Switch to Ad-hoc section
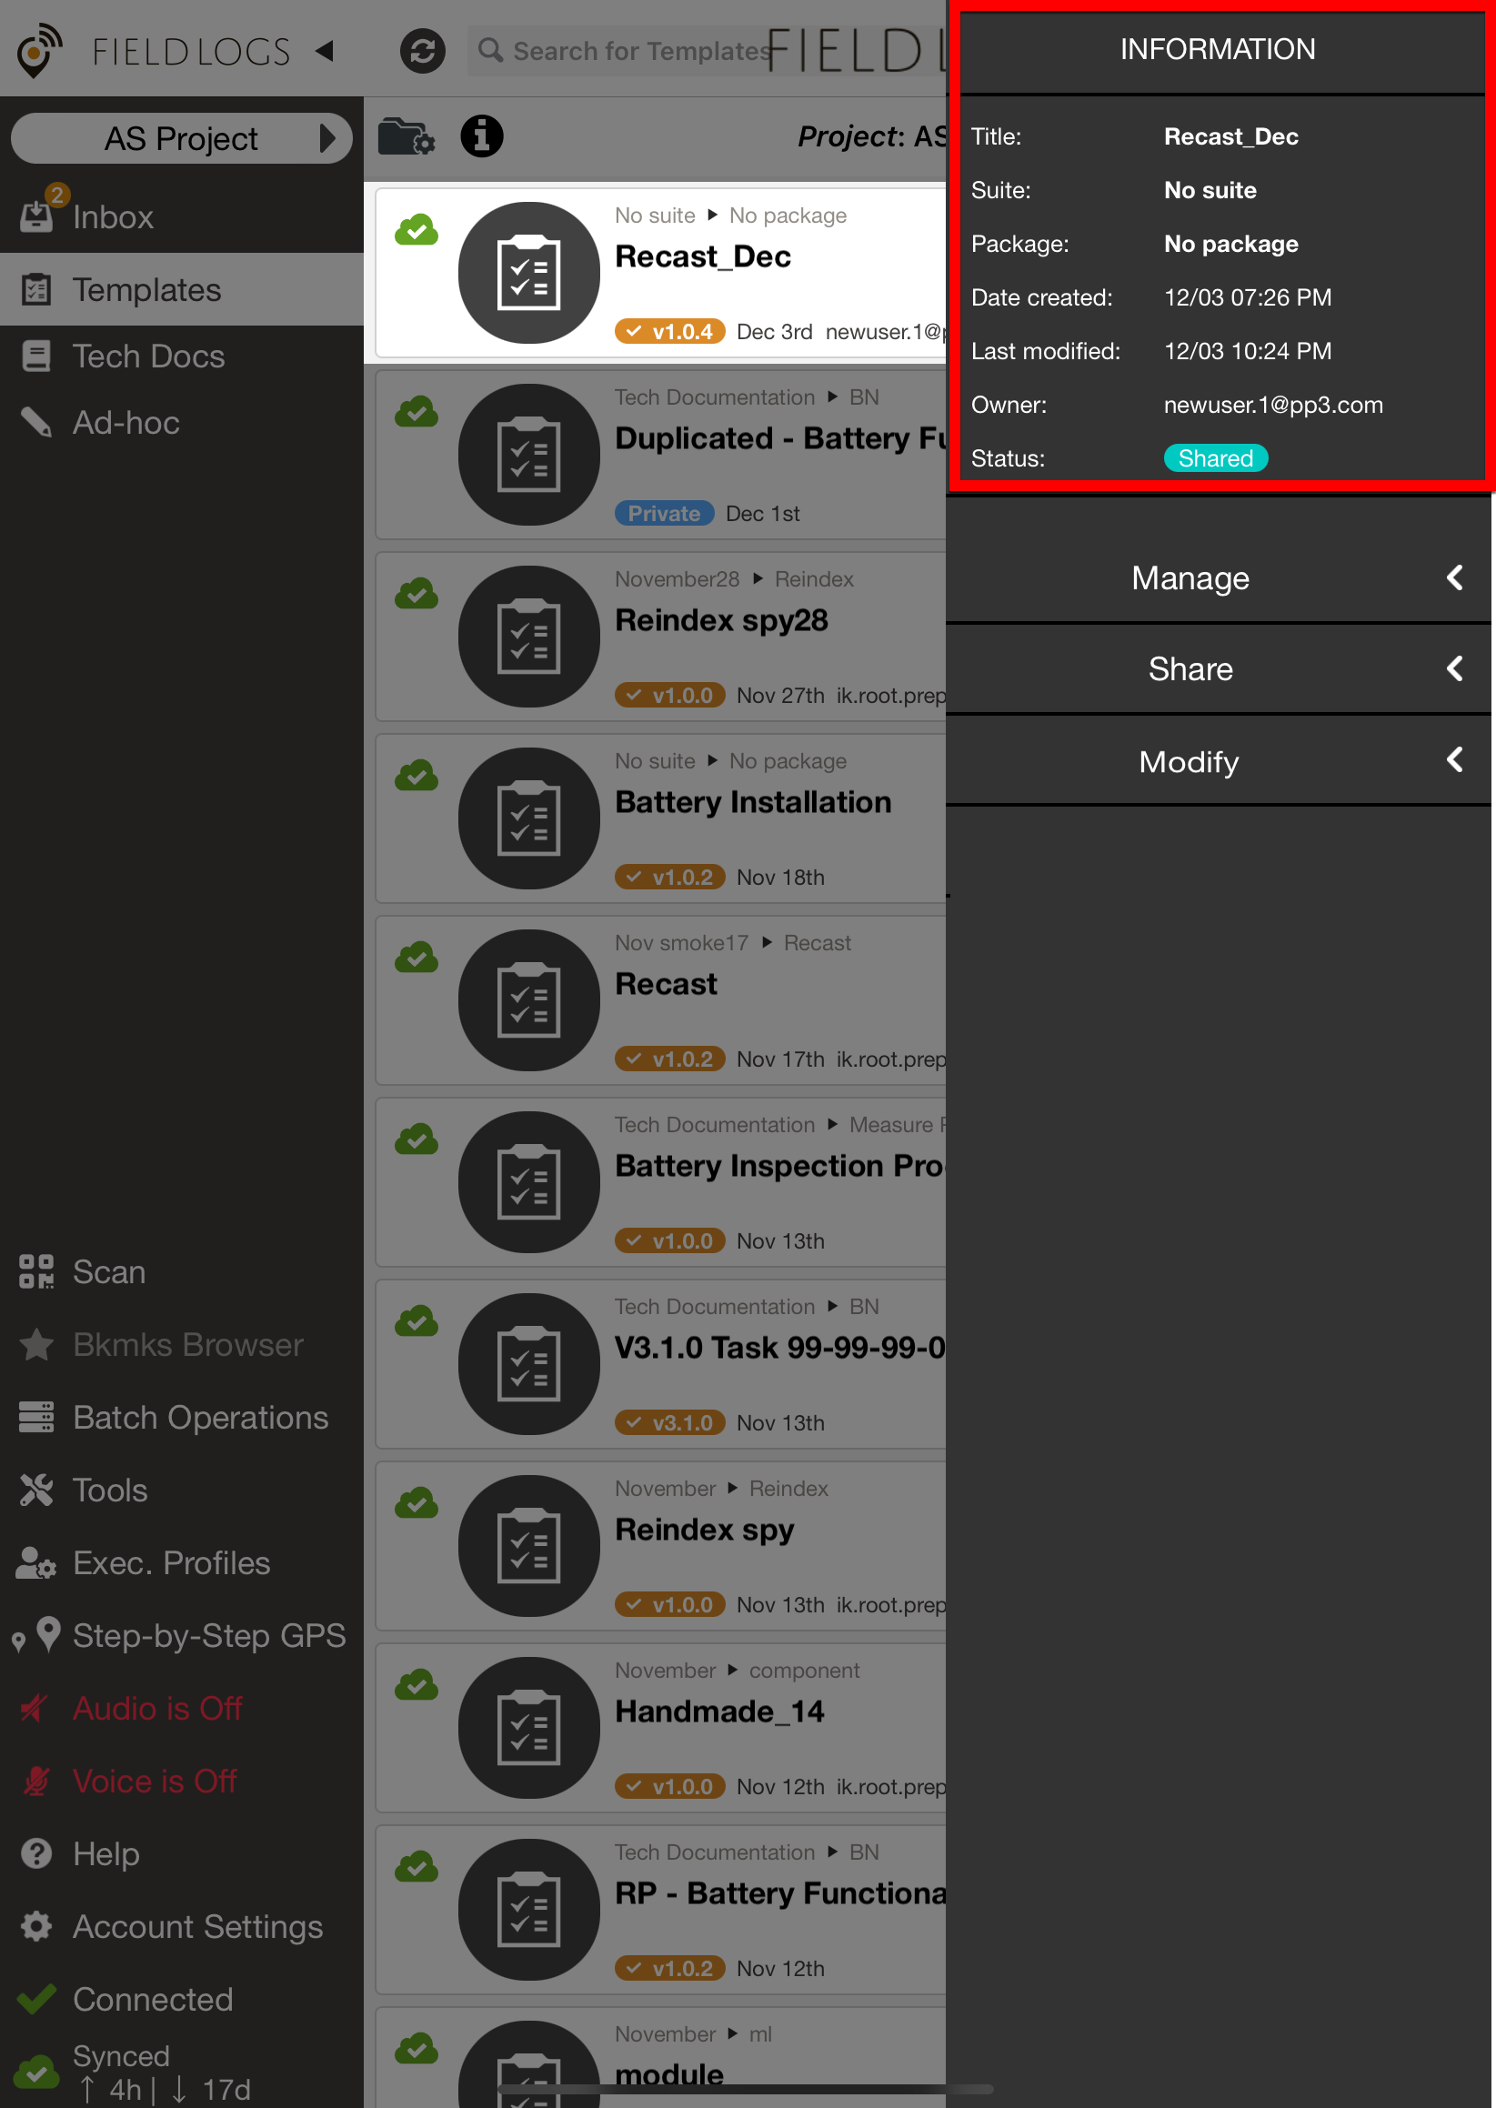Viewport: 1496px width, 2108px height. click(126, 423)
